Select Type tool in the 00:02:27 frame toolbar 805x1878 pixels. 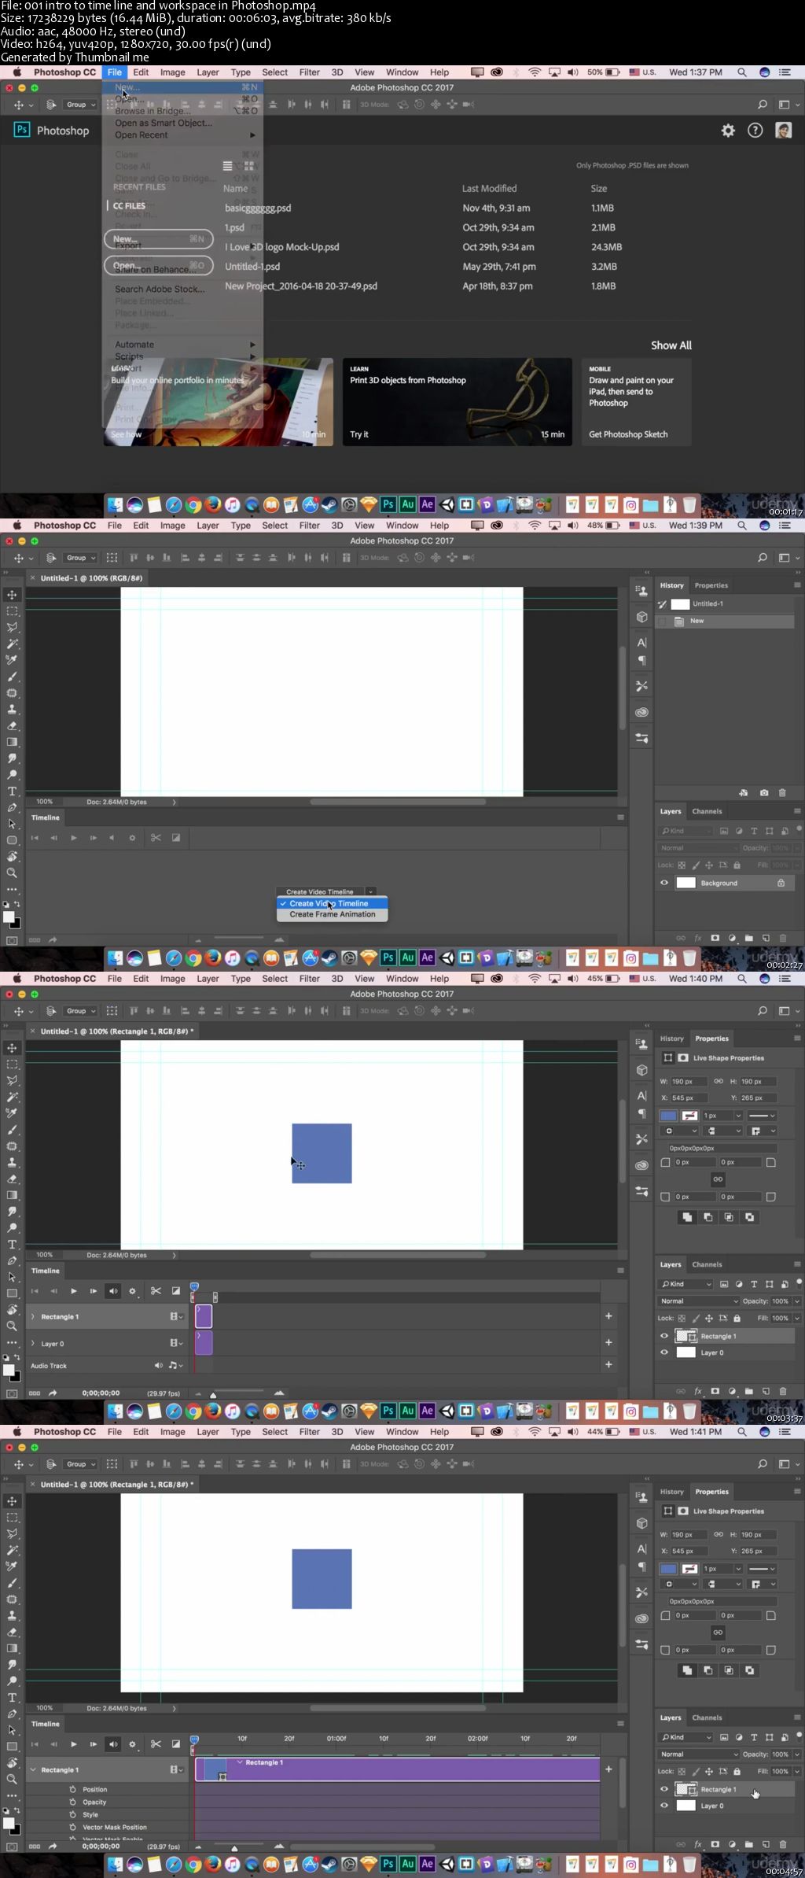pyautogui.click(x=12, y=791)
